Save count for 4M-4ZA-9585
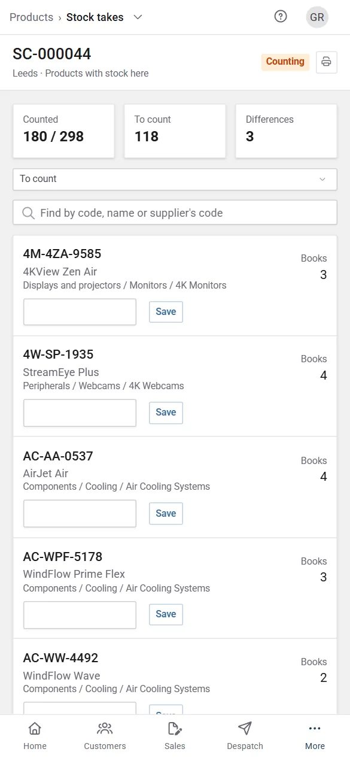The image size is (350, 758). [166, 312]
